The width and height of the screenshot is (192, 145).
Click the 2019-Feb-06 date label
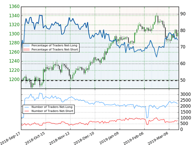(x=133, y=138)
